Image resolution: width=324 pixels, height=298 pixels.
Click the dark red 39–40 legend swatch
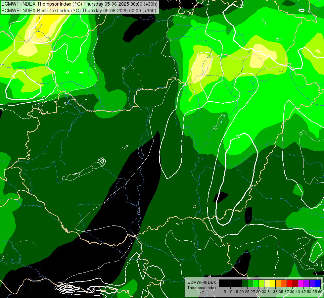(295, 283)
